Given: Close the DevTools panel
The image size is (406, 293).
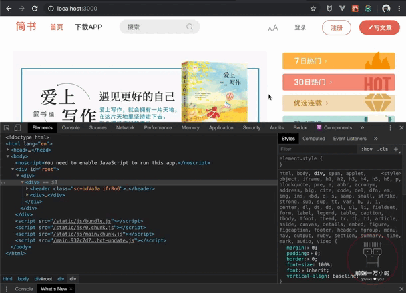Looking at the screenshot, I should 401,127.
